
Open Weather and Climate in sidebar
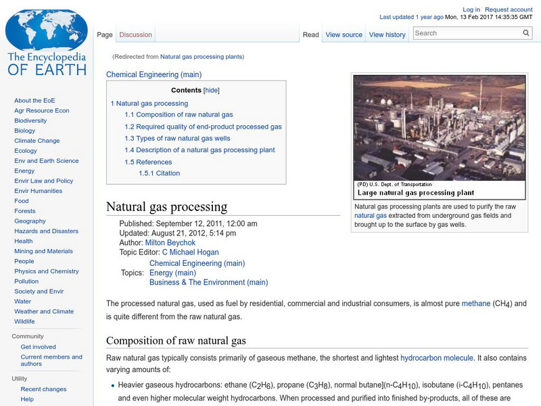(44, 311)
